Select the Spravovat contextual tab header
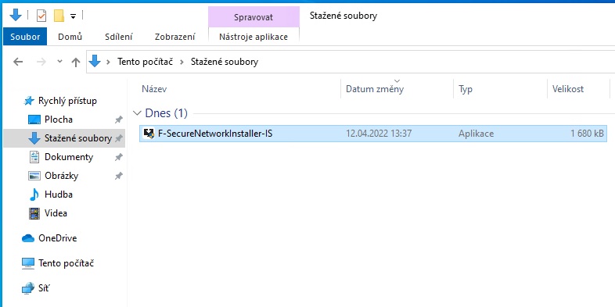 (254, 17)
